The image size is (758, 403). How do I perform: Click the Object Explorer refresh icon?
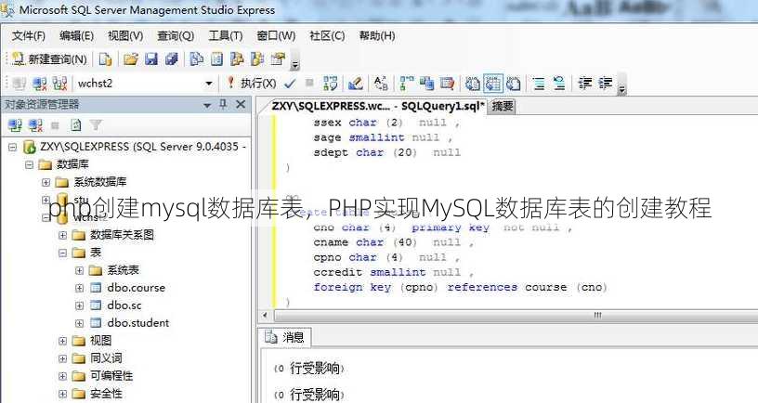(x=76, y=125)
